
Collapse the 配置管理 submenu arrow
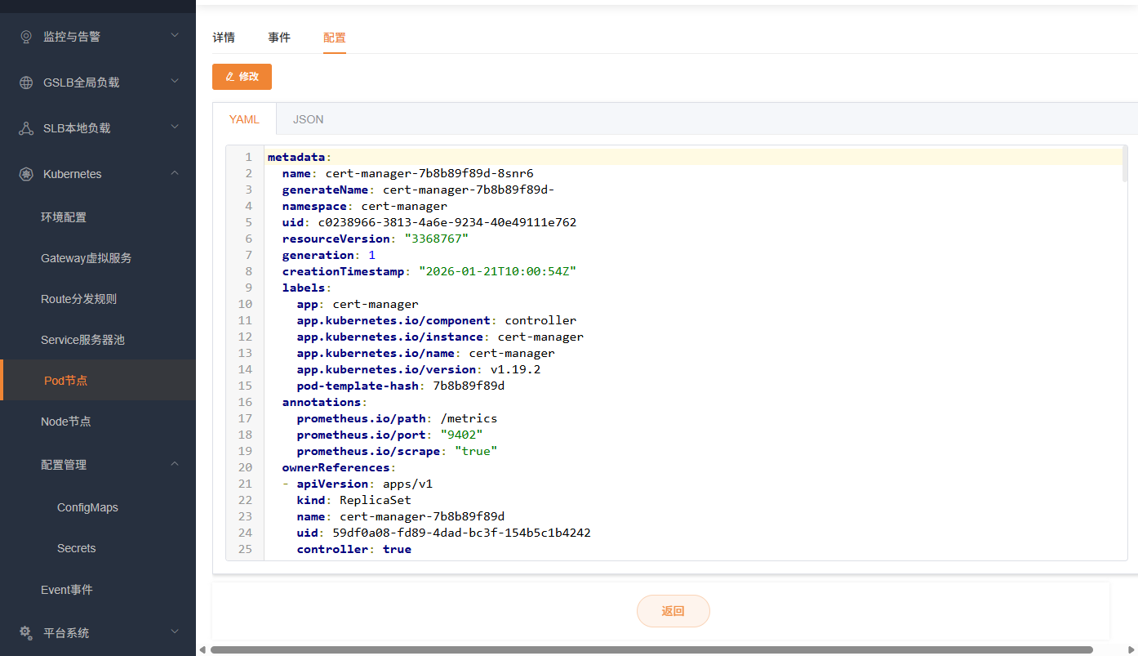(175, 464)
